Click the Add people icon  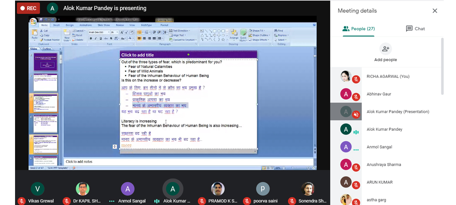(386, 49)
